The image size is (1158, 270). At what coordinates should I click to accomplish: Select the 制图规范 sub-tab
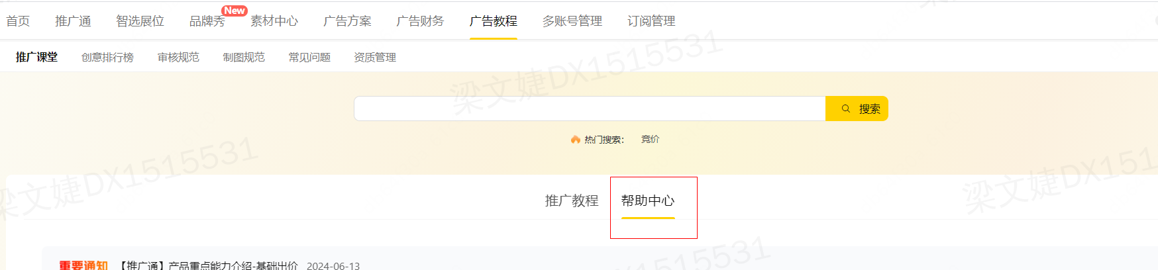coord(244,58)
